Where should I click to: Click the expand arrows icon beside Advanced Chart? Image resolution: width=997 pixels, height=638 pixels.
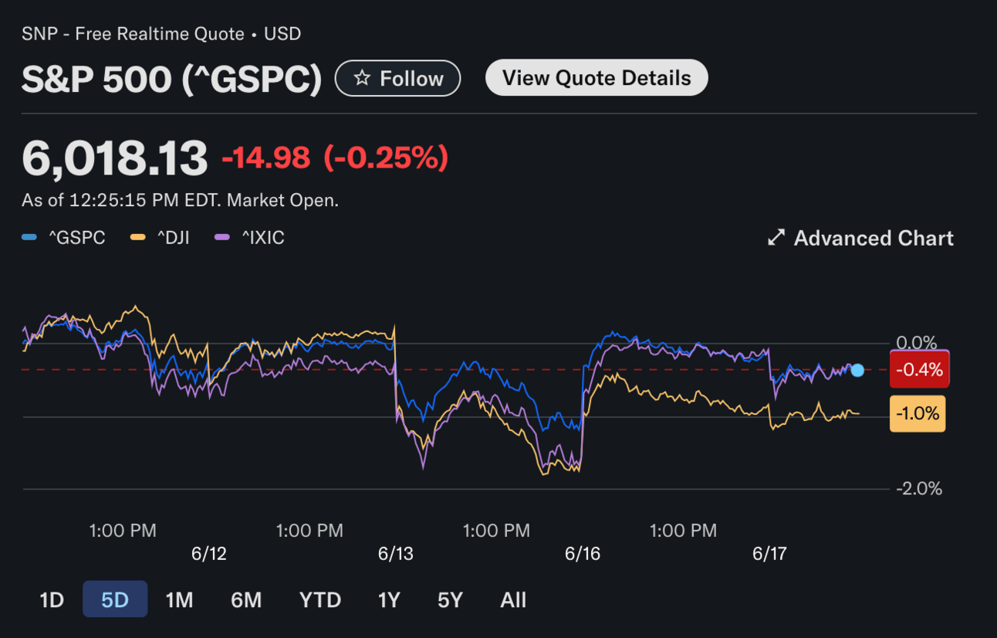[x=776, y=238]
